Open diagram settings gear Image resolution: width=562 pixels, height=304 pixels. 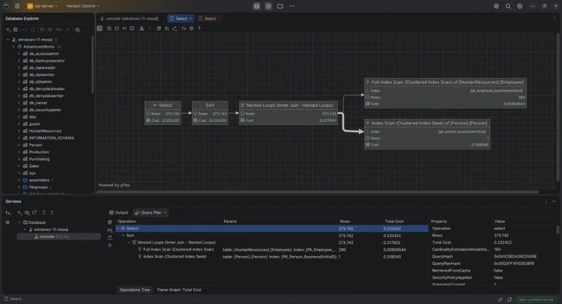pyautogui.click(x=192, y=28)
